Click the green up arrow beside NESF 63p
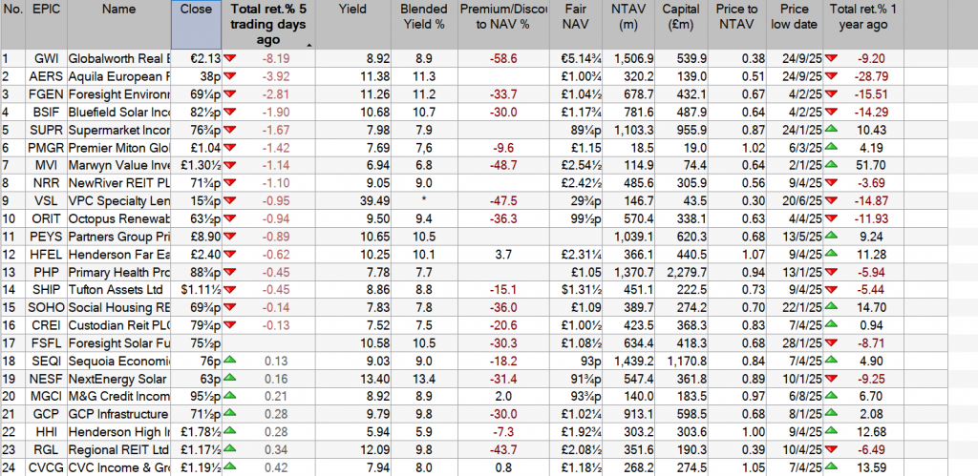The height and width of the screenshot is (476, 978). coord(230,378)
